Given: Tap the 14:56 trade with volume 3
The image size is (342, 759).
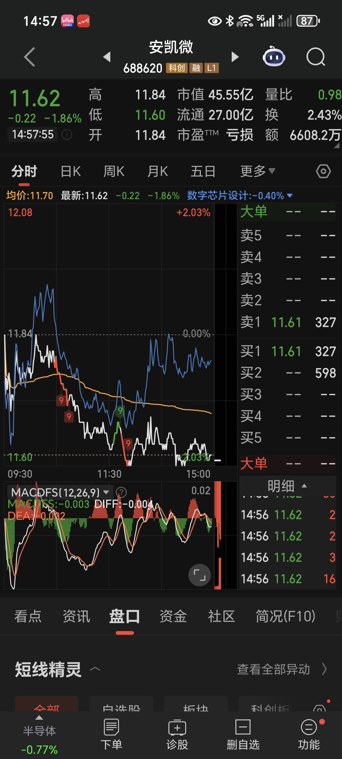Looking at the screenshot, I should click(288, 558).
